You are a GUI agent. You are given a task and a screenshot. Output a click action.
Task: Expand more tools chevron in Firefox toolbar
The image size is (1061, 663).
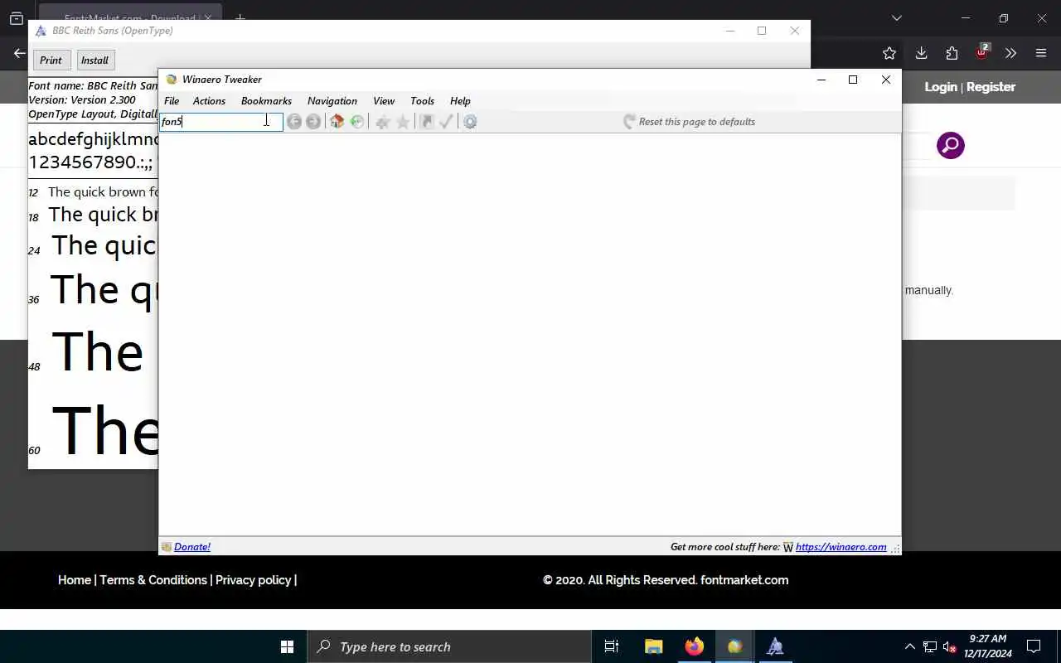(x=1010, y=53)
